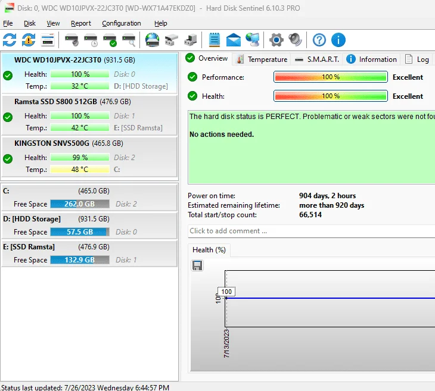
Task: Select the Health (%) graph tab
Action: tap(209, 250)
